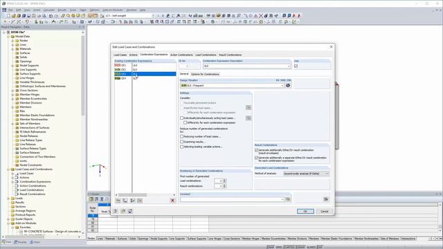
Task: Click the second icon in dialog footer
Action: coord(123,211)
